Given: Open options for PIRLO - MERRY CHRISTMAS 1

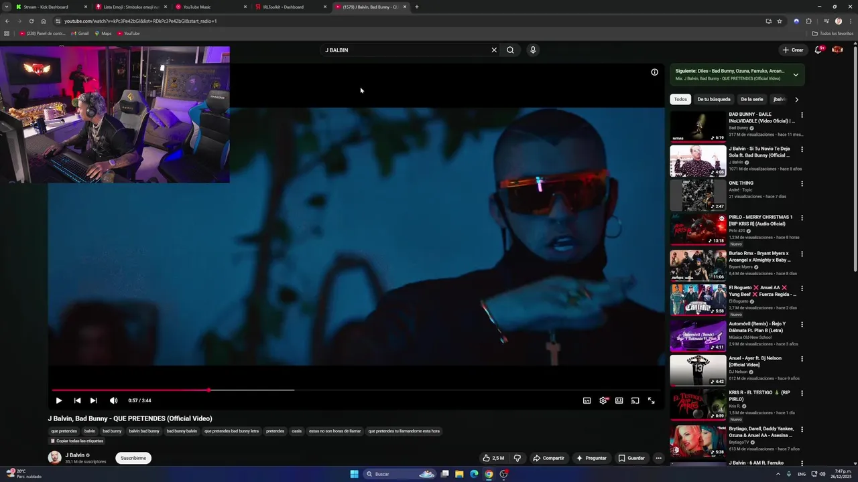Looking at the screenshot, I should 802,218.
